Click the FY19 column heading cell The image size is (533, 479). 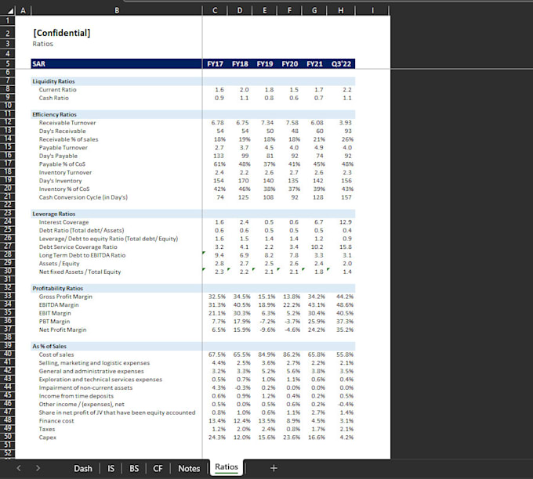pyautogui.click(x=264, y=64)
